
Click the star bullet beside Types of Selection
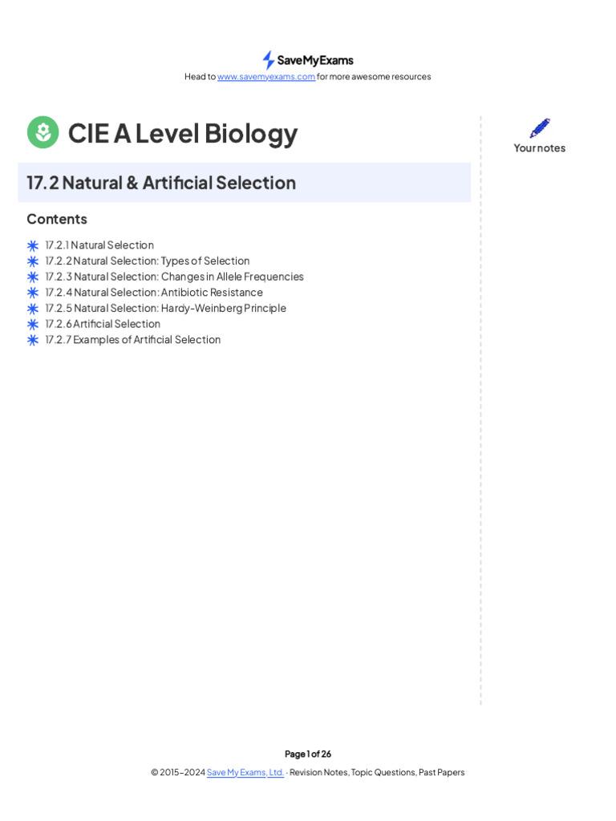click(x=33, y=261)
